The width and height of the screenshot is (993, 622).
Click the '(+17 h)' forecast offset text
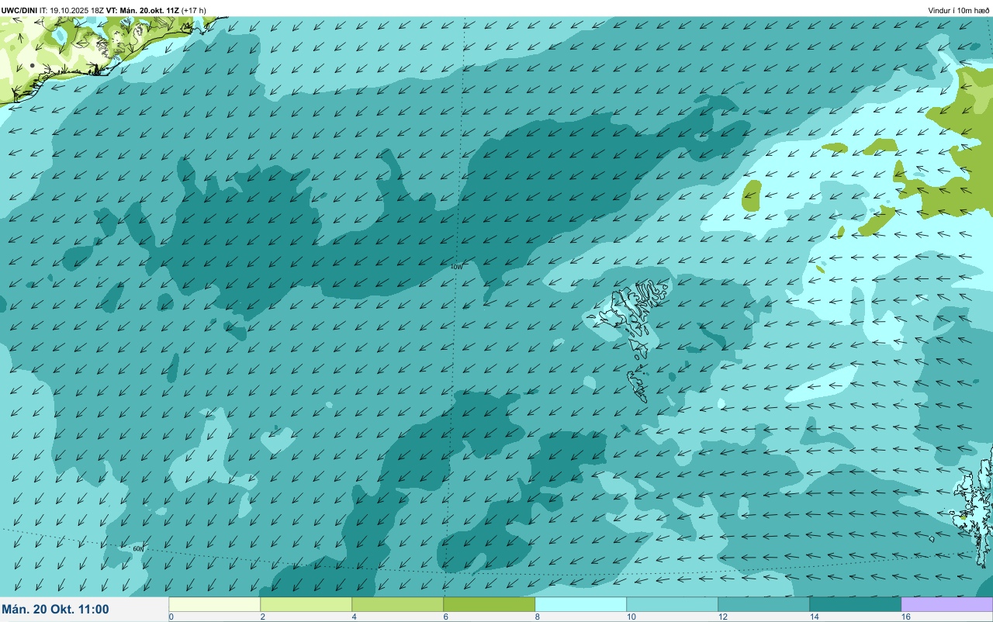tap(193, 10)
